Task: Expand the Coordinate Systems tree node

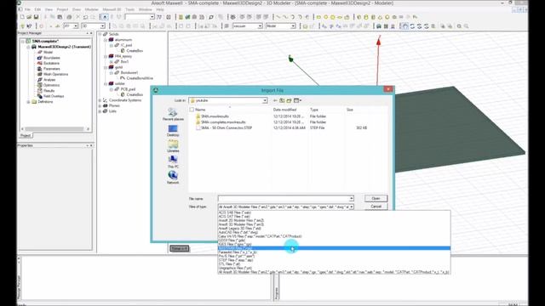Action: pos(100,100)
